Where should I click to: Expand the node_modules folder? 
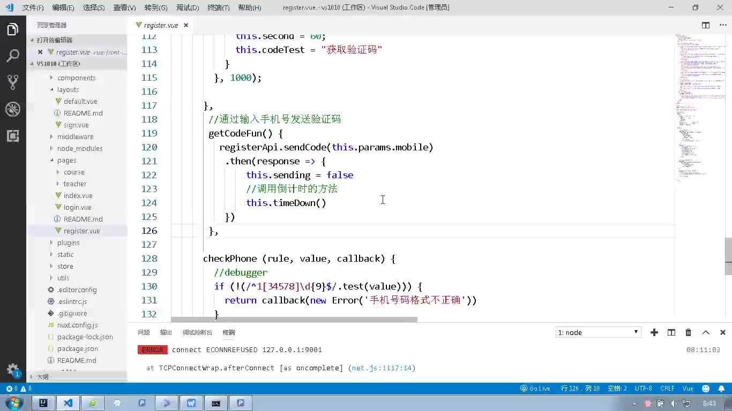77,148
